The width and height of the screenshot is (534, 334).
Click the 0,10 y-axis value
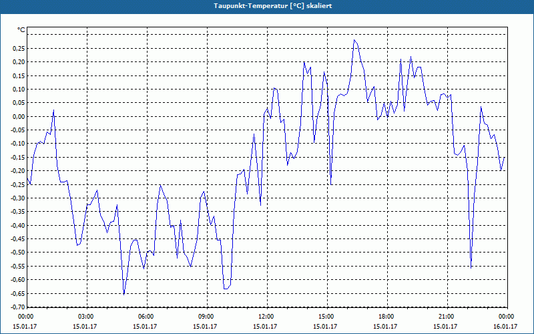pyautogui.click(x=19, y=90)
